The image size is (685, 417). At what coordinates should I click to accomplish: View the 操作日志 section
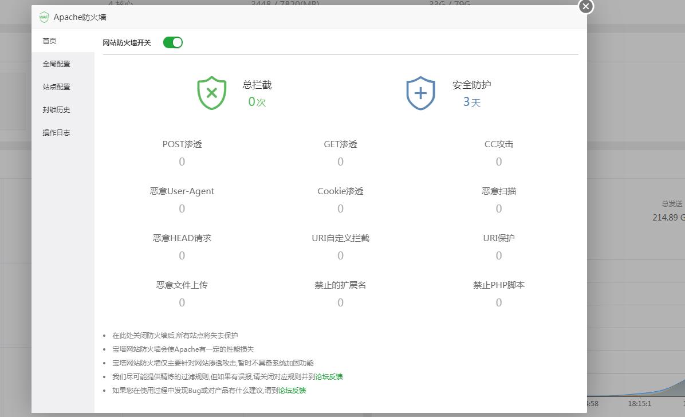click(56, 132)
